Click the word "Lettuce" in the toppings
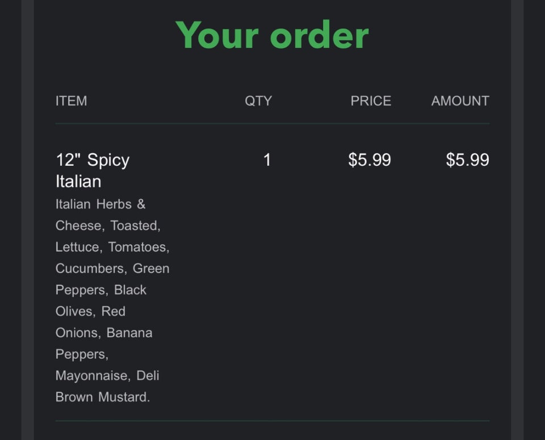 pos(78,248)
